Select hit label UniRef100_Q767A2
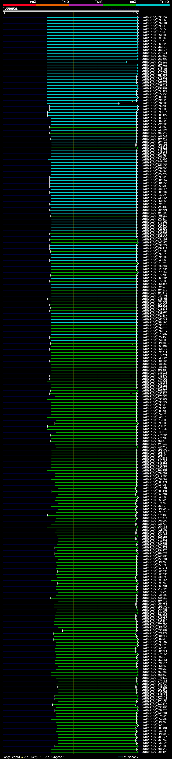This screenshot has width=172, height=759. [154, 438]
